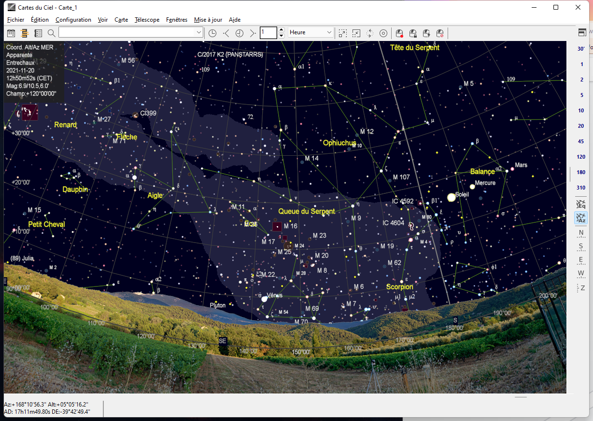Click the Ophiuchus constellation label

339,143
